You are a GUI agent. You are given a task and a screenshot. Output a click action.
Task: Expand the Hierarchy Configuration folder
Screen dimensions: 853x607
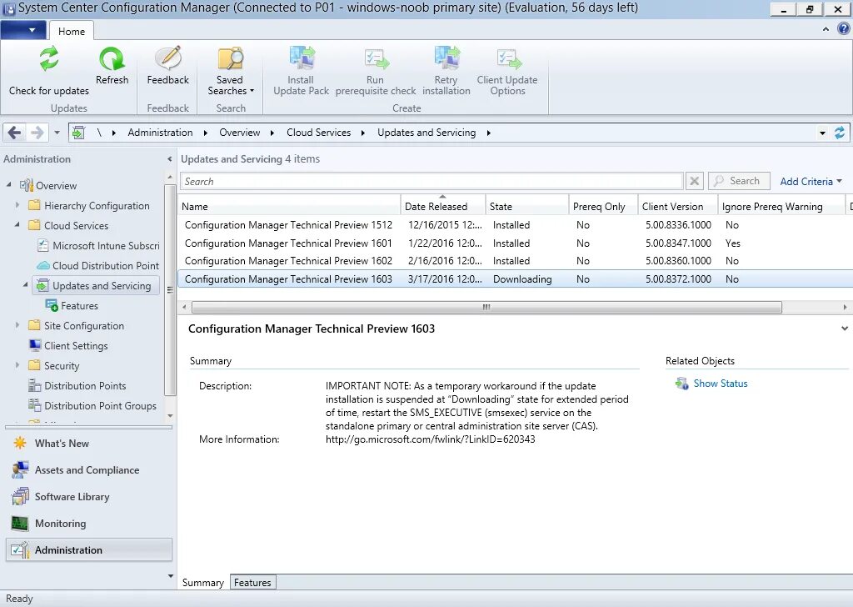[x=17, y=205]
